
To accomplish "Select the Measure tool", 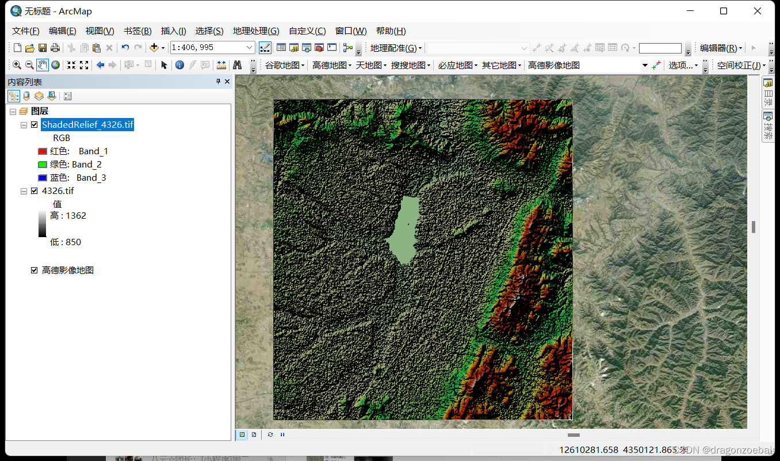I will [x=221, y=64].
